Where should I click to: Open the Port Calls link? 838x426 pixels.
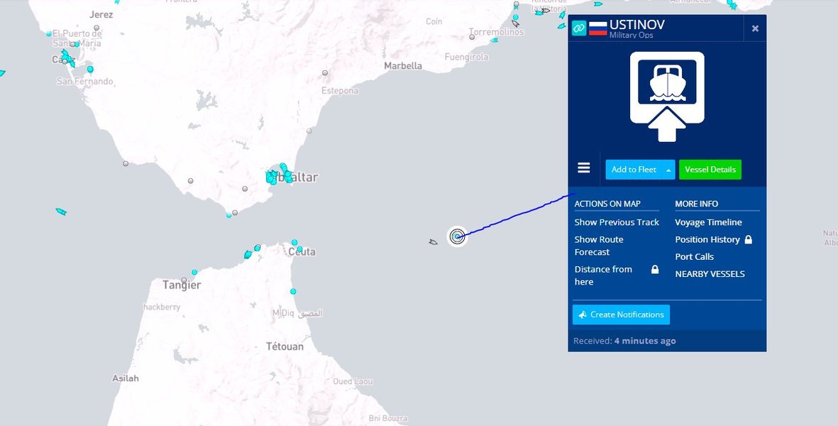tap(694, 257)
